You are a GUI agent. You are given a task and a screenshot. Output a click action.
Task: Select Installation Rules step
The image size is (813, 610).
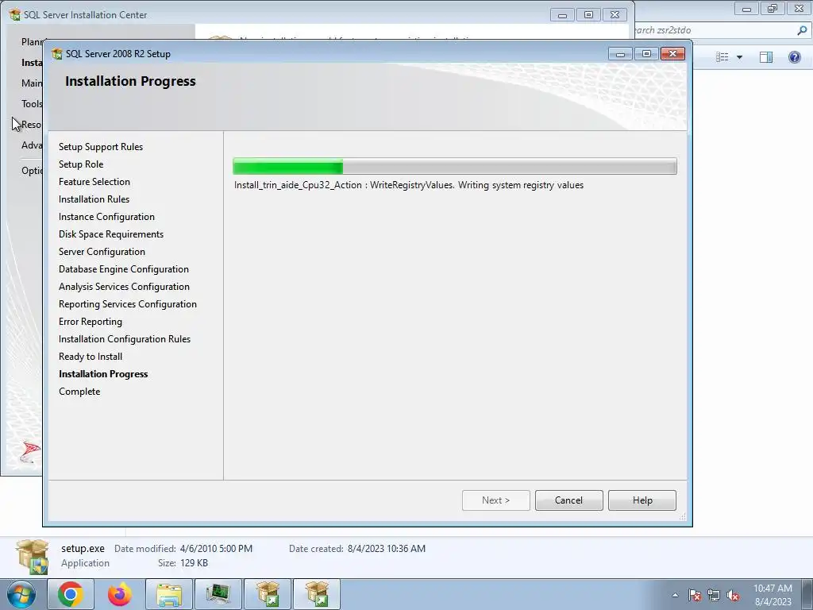(x=94, y=199)
